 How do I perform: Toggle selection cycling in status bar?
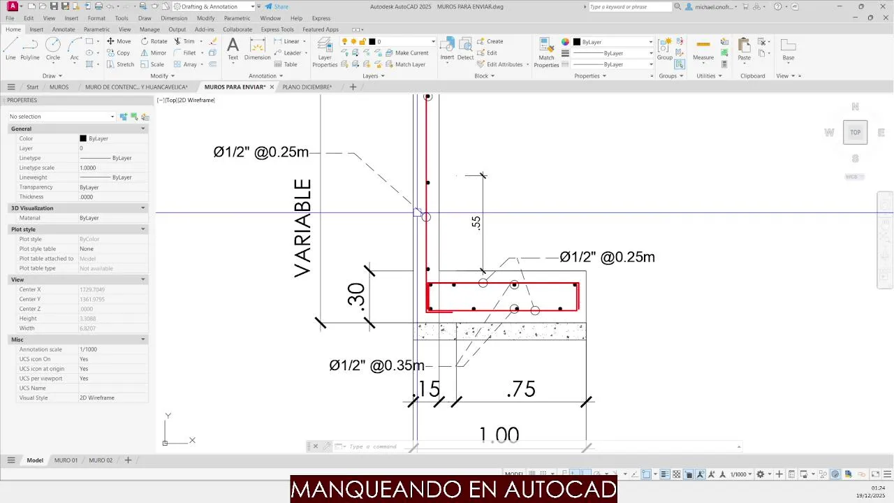688,474
